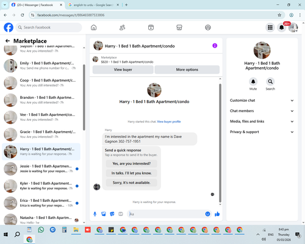The height and width of the screenshot is (244, 305).
Task: Select the Harry conversation in list
Action: point(41,151)
